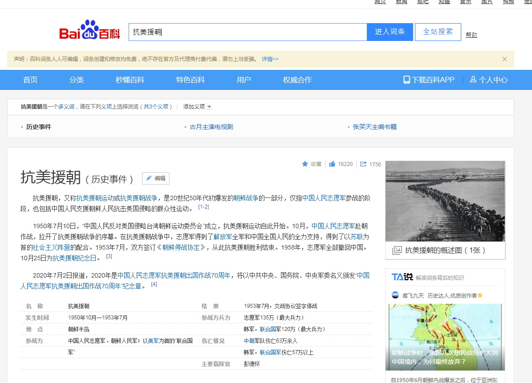Click infobox value 朝鲜半岛
Image resolution: width=532 pixels, height=383 pixels.
click(79, 329)
